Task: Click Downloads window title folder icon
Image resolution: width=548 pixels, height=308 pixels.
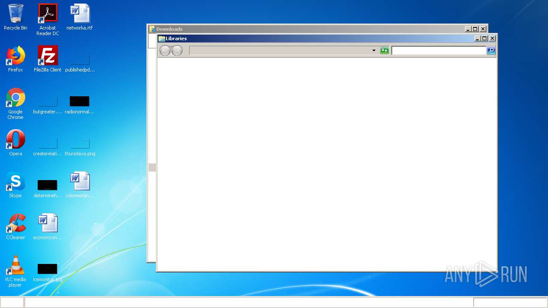Action: [152, 29]
